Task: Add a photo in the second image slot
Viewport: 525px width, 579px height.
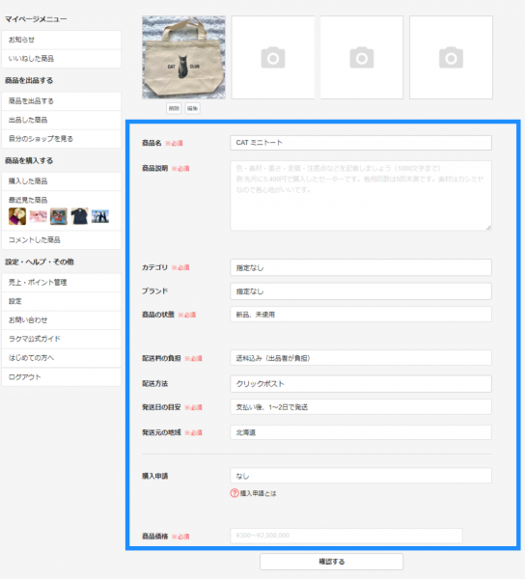Action: pyautogui.click(x=273, y=57)
